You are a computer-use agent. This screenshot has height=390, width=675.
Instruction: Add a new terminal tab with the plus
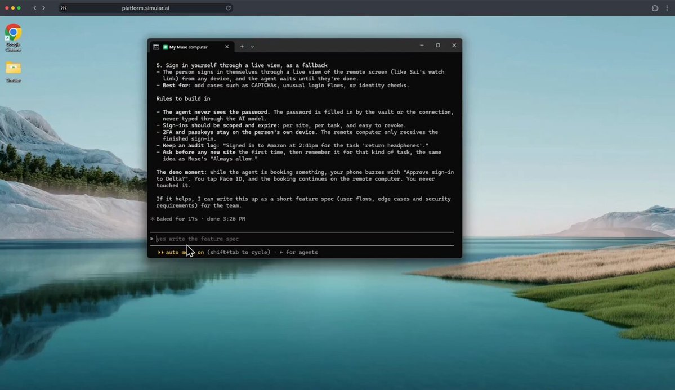pyautogui.click(x=242, y=47)
